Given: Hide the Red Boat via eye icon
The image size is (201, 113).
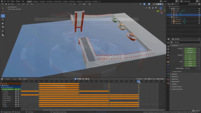Looking at the screenshot, I should (199, 21).
